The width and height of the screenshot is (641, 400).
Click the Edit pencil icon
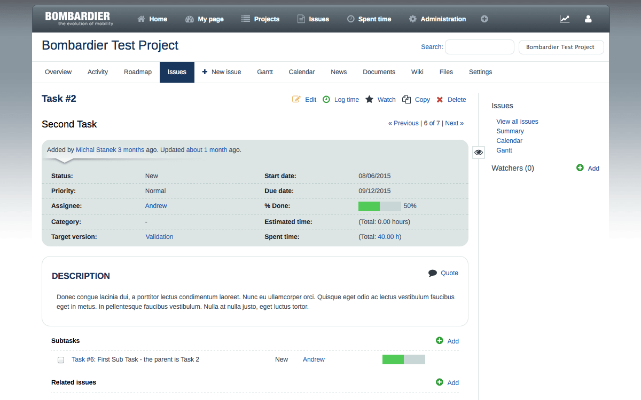click(296, 99)
